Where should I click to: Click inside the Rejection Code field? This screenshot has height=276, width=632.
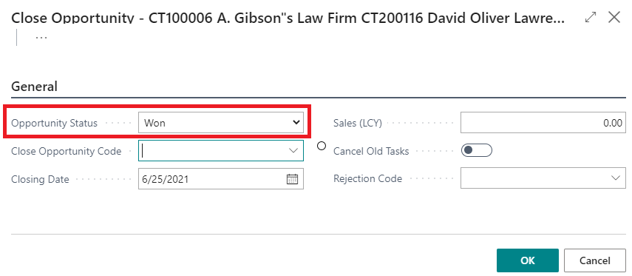coord(535,178)
